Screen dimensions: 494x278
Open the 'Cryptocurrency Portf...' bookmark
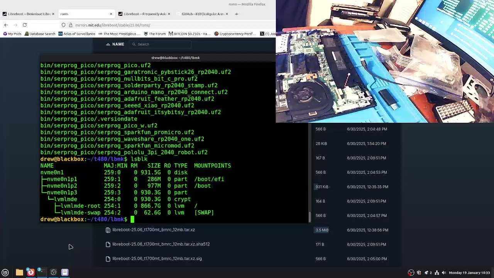[235, 34]
